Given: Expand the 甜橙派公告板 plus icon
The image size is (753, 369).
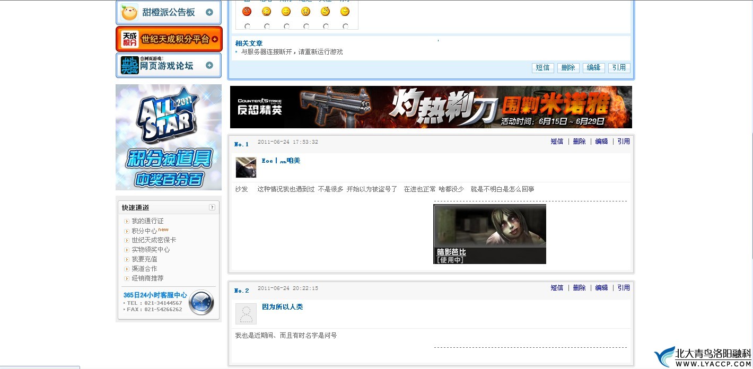Looking at the screenshot, I should 209,12.
